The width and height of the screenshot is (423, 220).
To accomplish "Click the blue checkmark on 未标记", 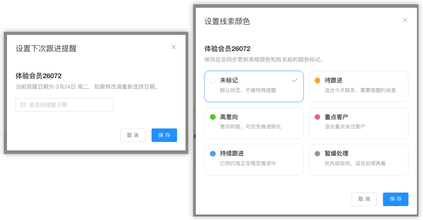I will click(295, 80).
